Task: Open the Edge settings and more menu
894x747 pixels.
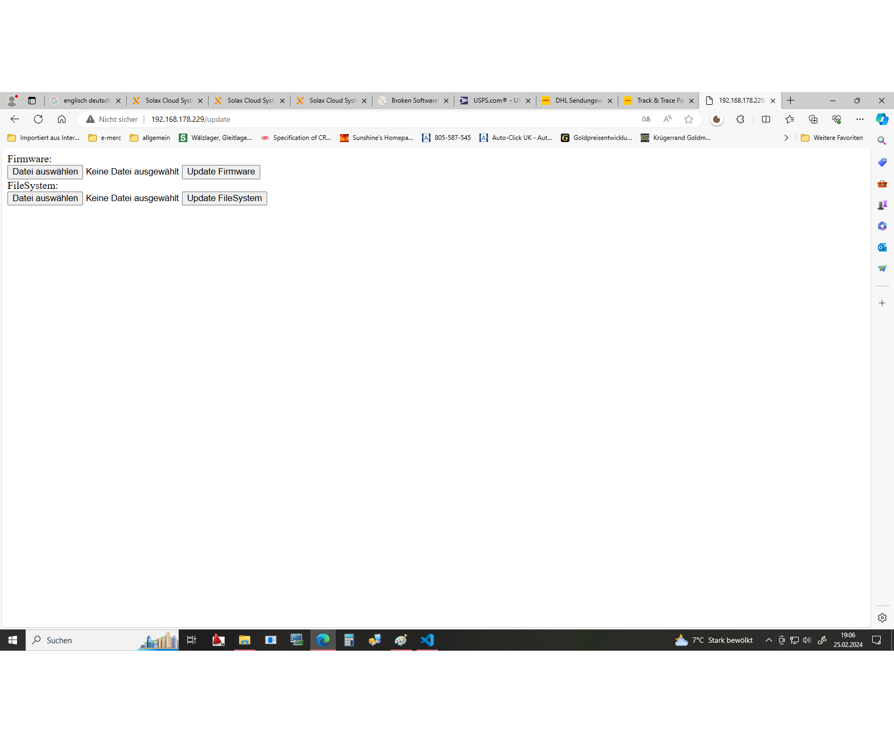Action: 860,119
